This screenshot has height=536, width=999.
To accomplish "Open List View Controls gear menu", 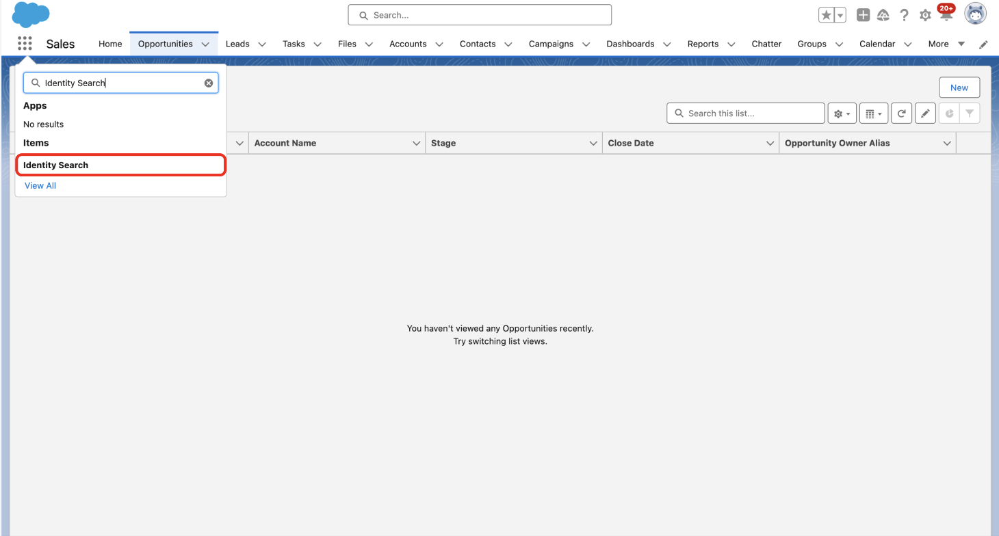I will [x=842, y=113].
